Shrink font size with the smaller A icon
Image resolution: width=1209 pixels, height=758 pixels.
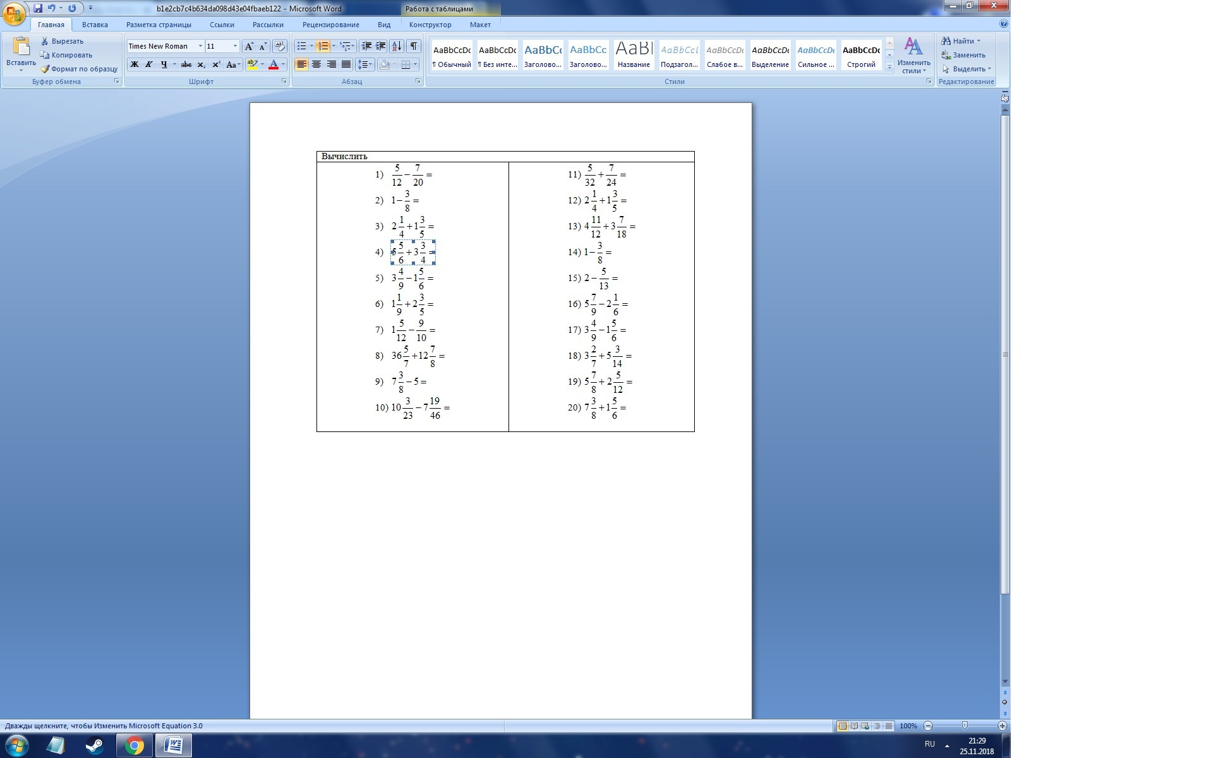coord(263,46)
